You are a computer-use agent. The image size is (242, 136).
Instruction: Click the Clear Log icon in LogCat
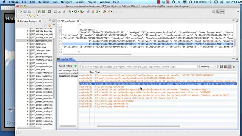click(x=225, y=66)
